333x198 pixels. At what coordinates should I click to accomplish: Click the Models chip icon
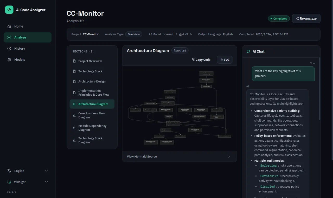coord(9,60)
